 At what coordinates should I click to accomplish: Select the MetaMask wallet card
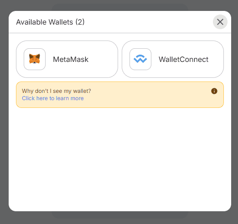pos(67,59)
